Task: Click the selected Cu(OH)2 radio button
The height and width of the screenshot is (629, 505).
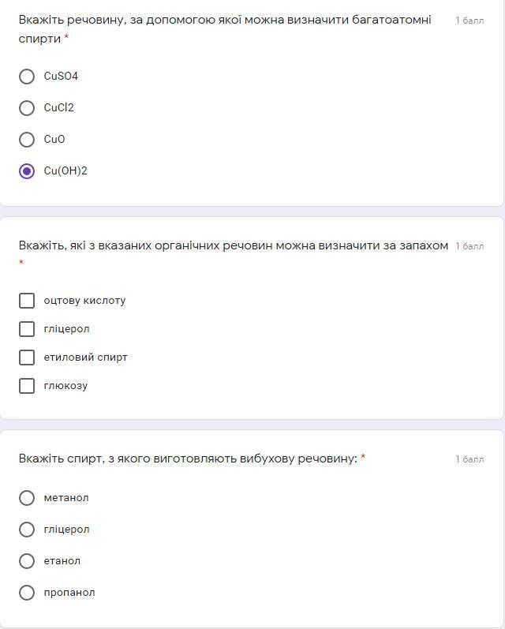Action: click(x=27, y=171)
